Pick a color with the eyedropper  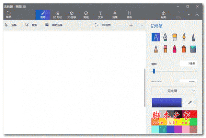click(190, 102)
